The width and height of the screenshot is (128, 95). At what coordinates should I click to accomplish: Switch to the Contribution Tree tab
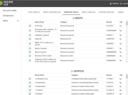coord(106,12)
